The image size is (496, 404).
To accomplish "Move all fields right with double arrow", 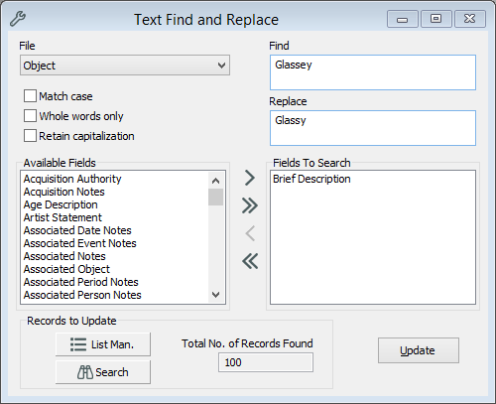I will (x=250, y=205).
